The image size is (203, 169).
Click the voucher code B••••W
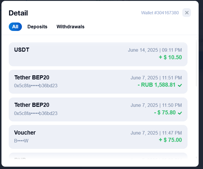[21, 141]
